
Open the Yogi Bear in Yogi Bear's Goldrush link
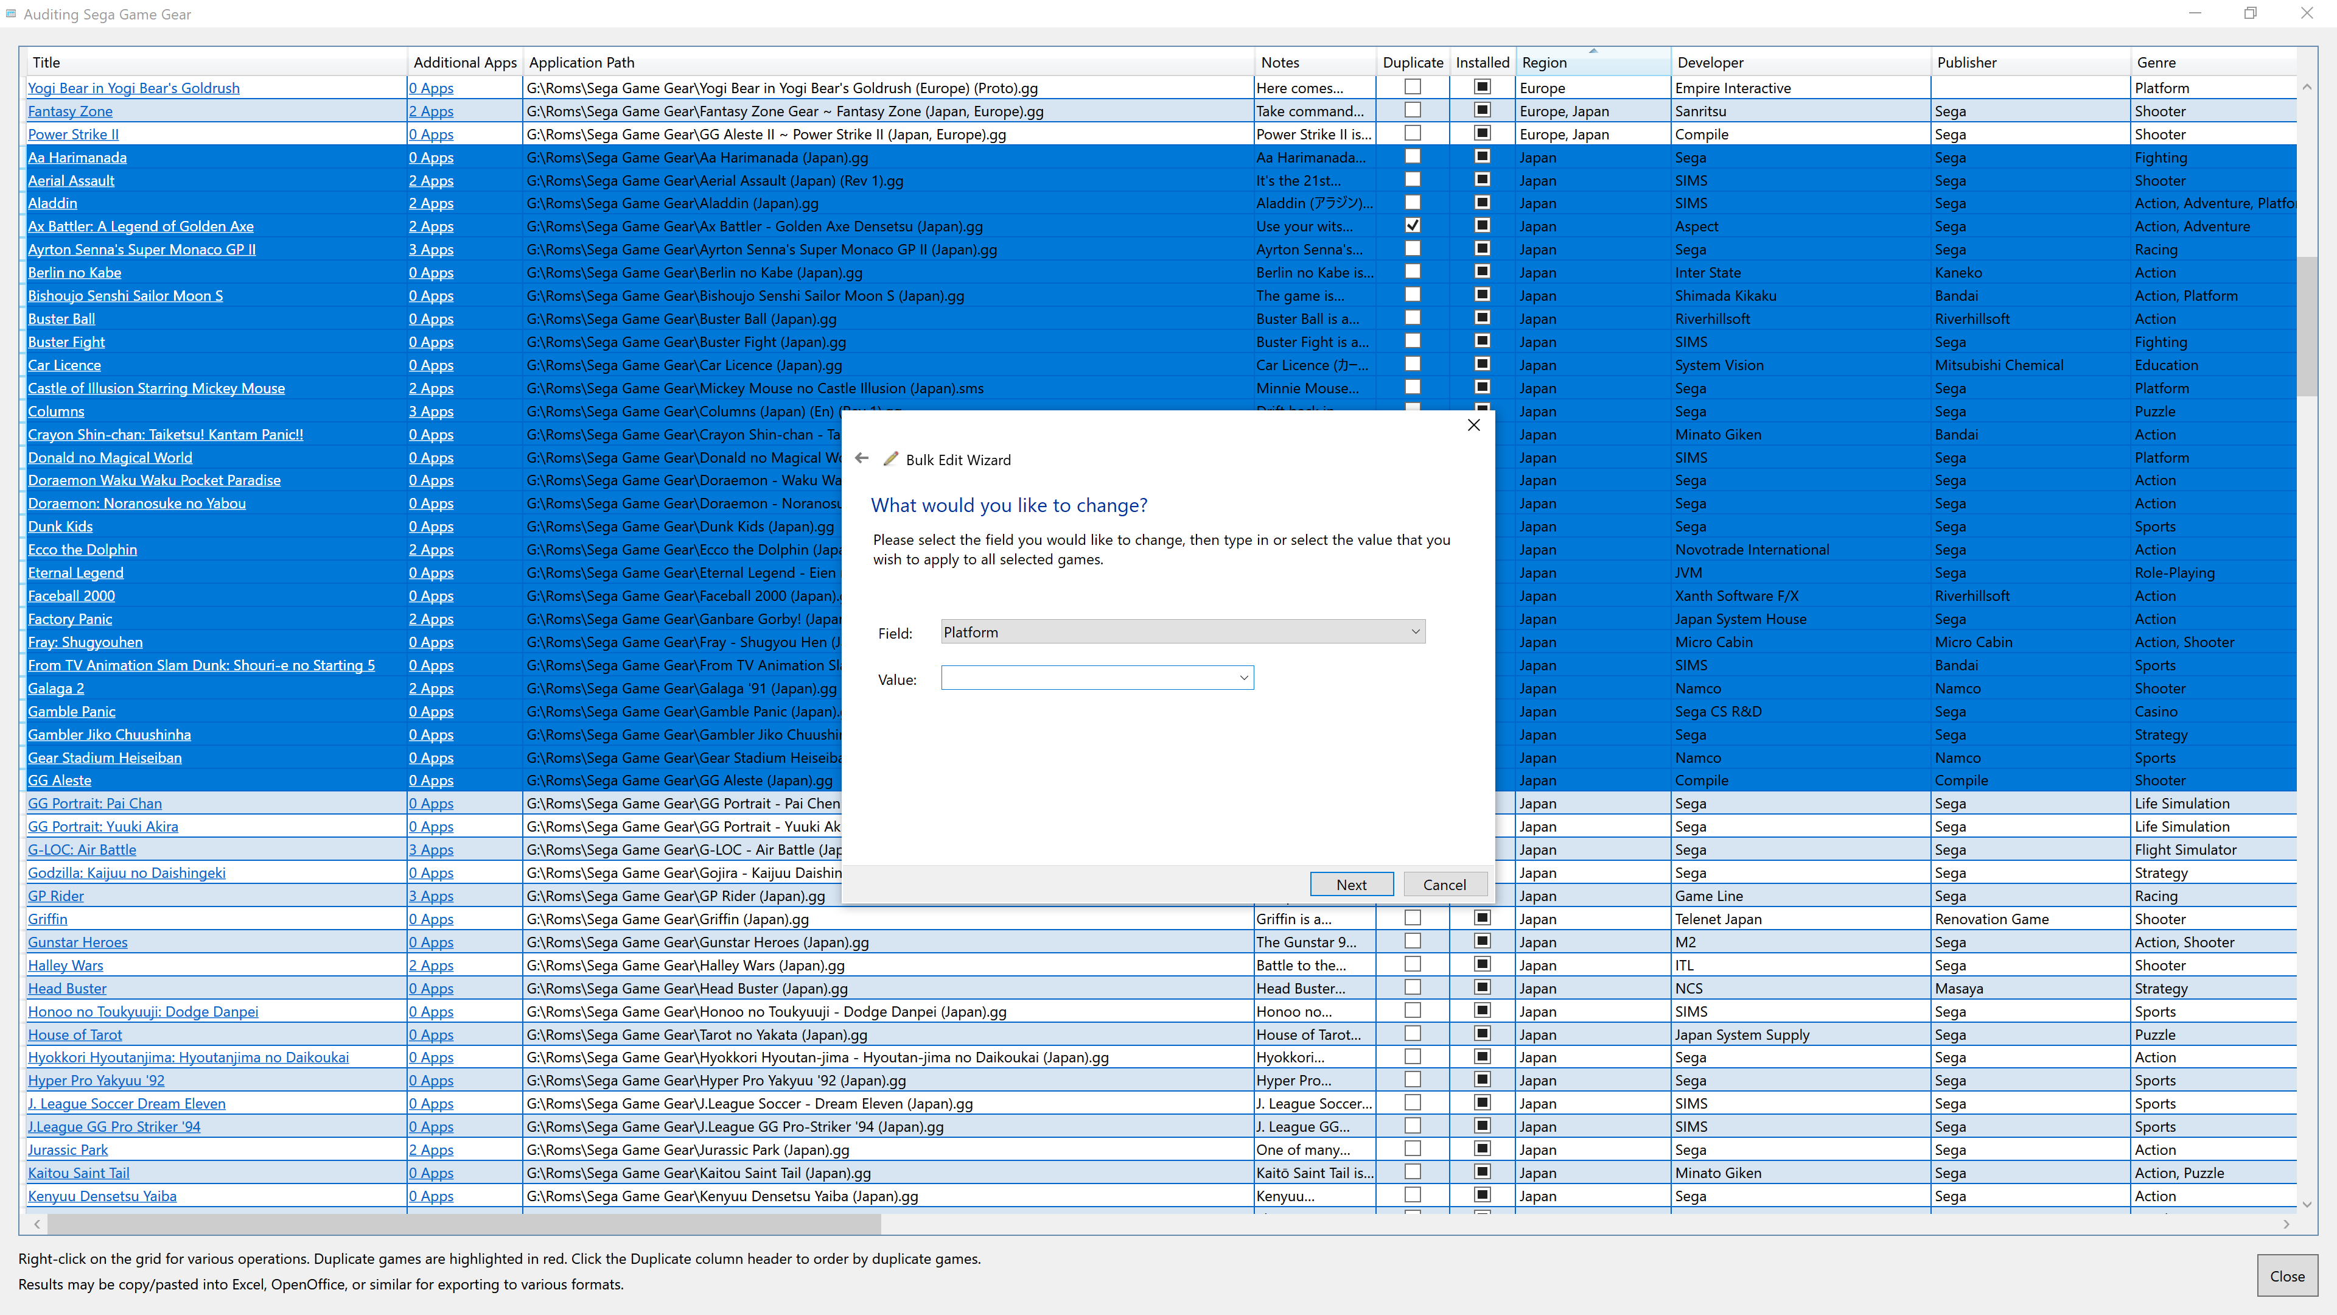point(133,88)
